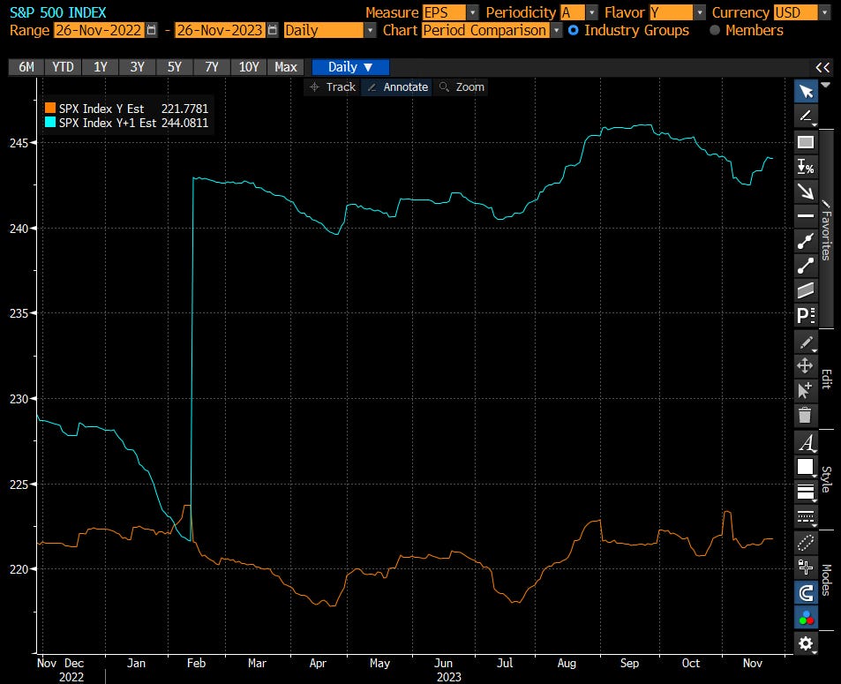Click the three-color circles icon
Viewport: 841px width, 684px height.
point(806,618)
